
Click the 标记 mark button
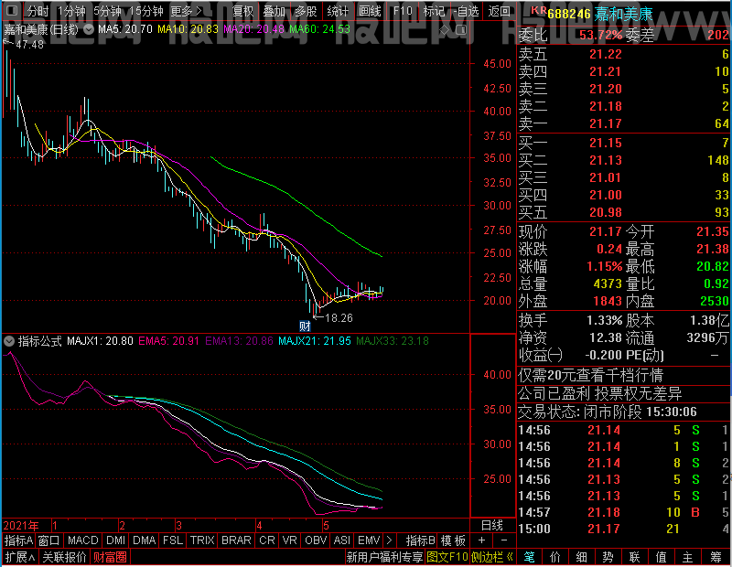click(x=434, y=11)
